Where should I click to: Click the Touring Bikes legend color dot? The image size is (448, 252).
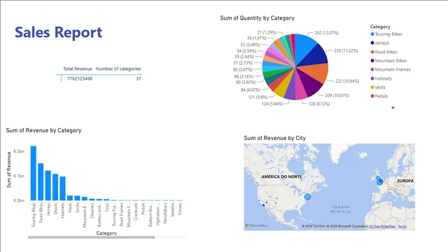point(372,34)
